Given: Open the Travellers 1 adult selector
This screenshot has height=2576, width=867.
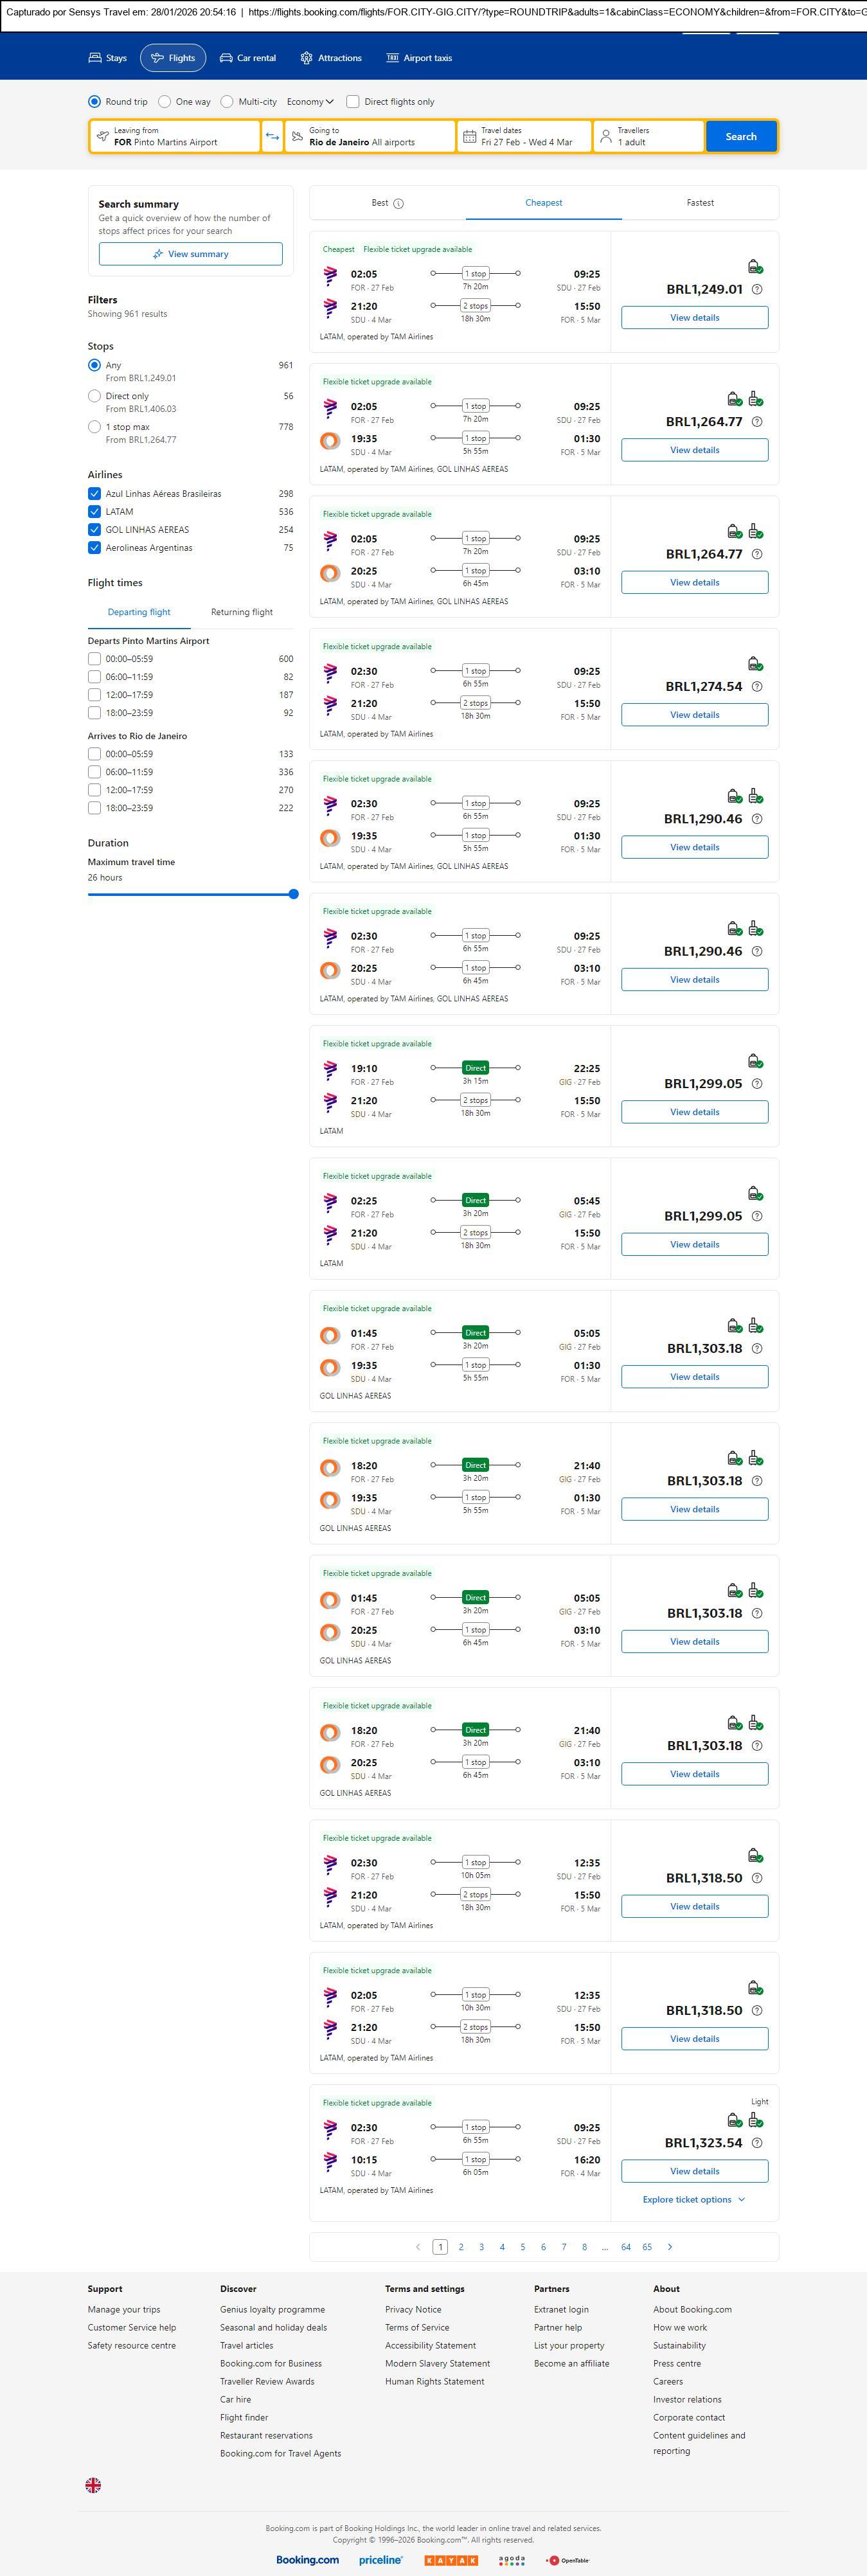Looking at the screenshot, I should pyautogui.click(x=648, y=136).
